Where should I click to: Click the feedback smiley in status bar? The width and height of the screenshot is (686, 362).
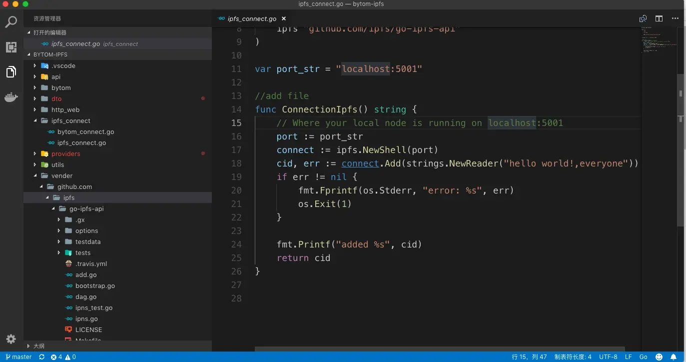click(659, 357)
